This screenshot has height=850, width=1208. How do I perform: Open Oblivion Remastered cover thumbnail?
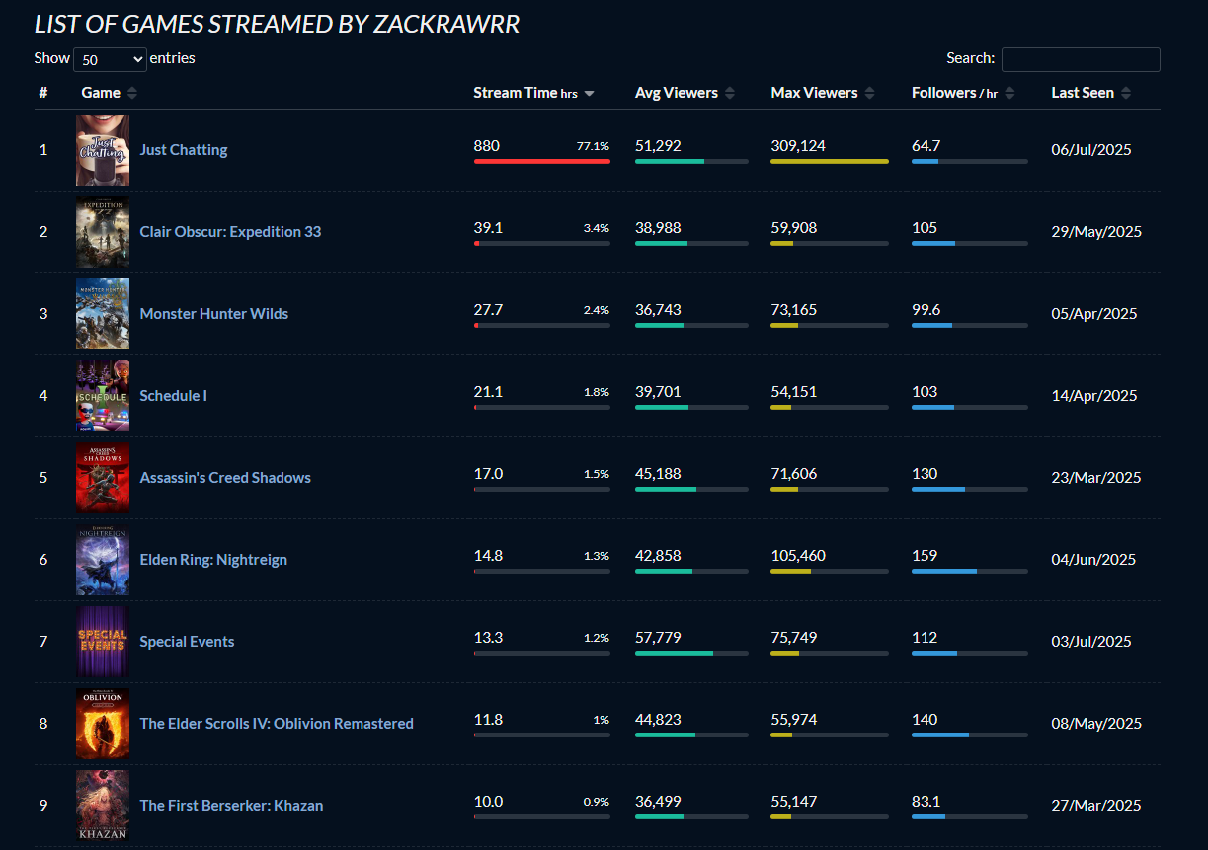tap(103, 724)
